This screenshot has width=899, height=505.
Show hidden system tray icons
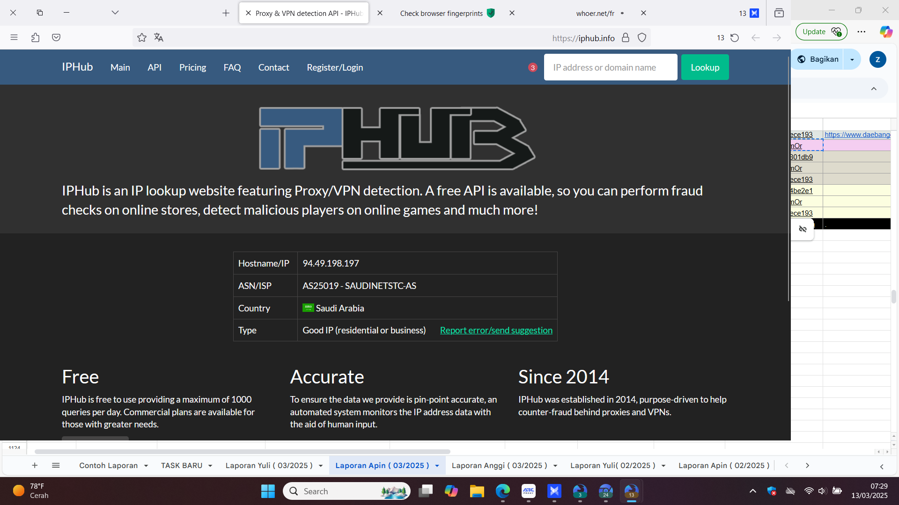pyautogui.click(x=752, y=491)
